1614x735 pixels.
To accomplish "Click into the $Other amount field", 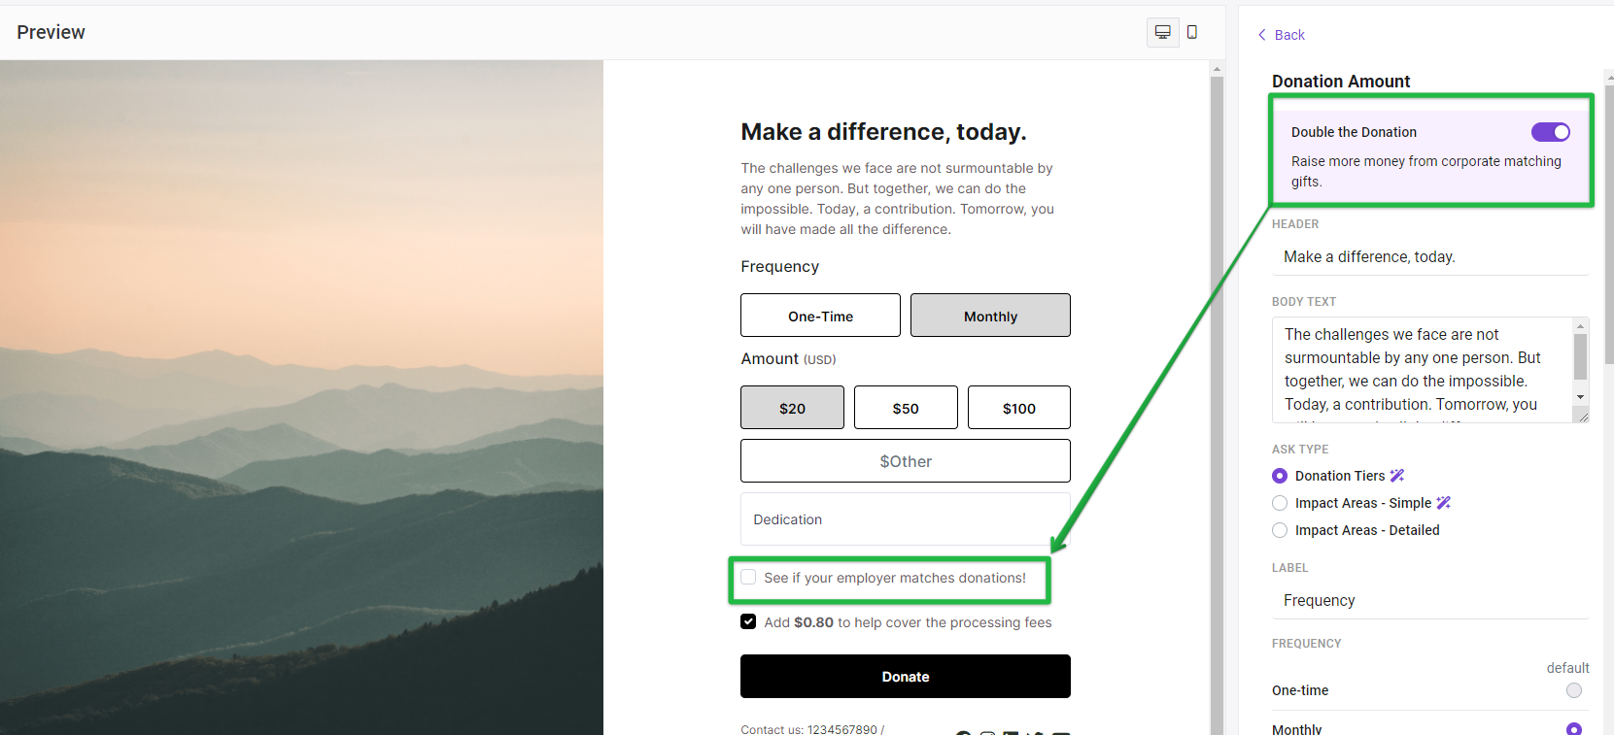I will (906, 461).
